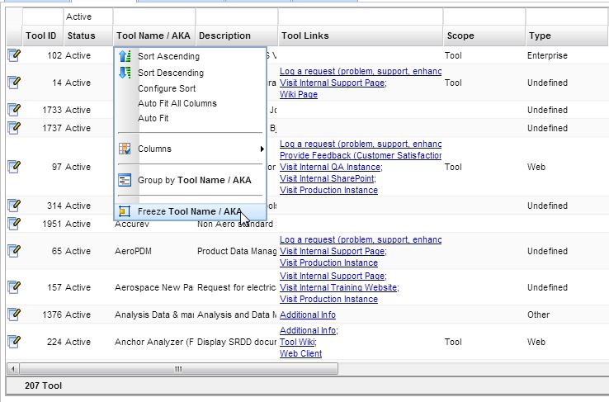Image resolution: width=609 pixels, height=402 pixels.
Task: Click the Tool Name / AKA column header
Action: (153, 35)
